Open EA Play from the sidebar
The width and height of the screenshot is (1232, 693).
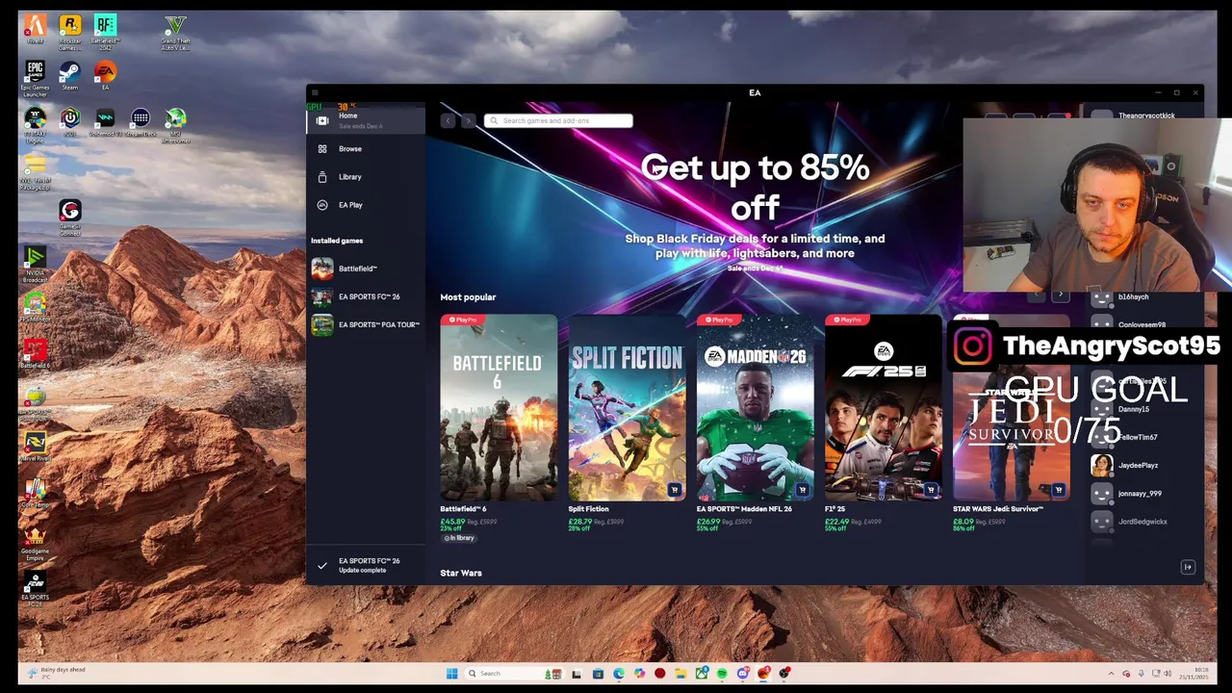(x=366, y=205)
